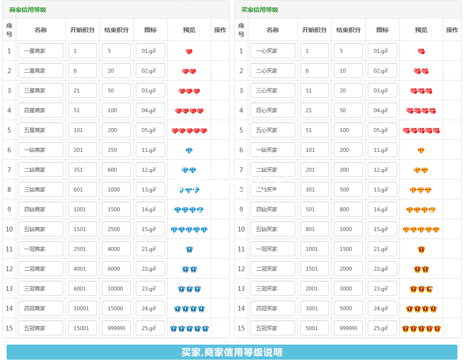Click the five gold crowns preview for 五冠买家
The width and height of the screenshot is (464, 364).
(x=421, y=329)
